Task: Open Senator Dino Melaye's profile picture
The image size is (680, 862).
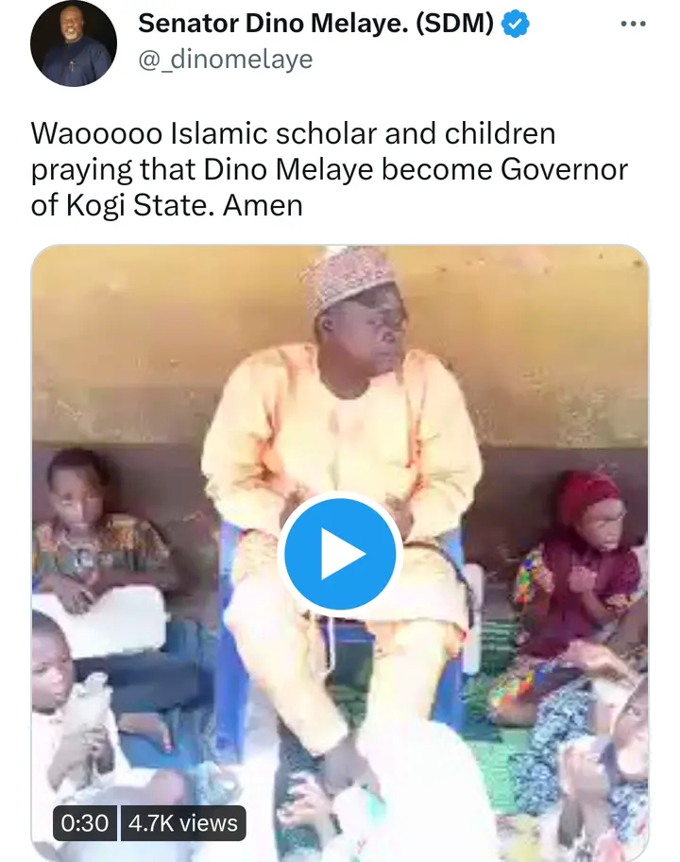Action: 74,43
